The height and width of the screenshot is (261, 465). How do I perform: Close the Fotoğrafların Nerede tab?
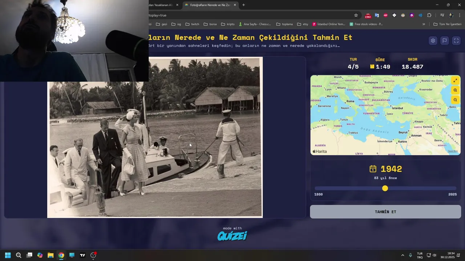coord(235,5)
